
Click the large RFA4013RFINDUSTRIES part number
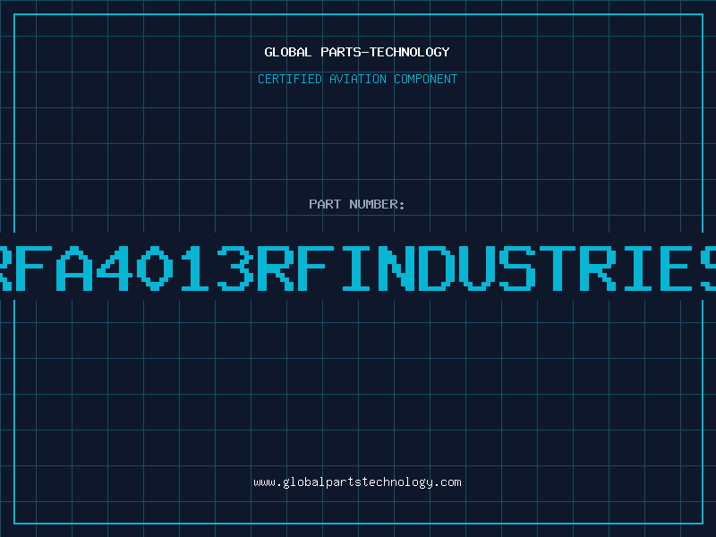[x=358, y=268]
